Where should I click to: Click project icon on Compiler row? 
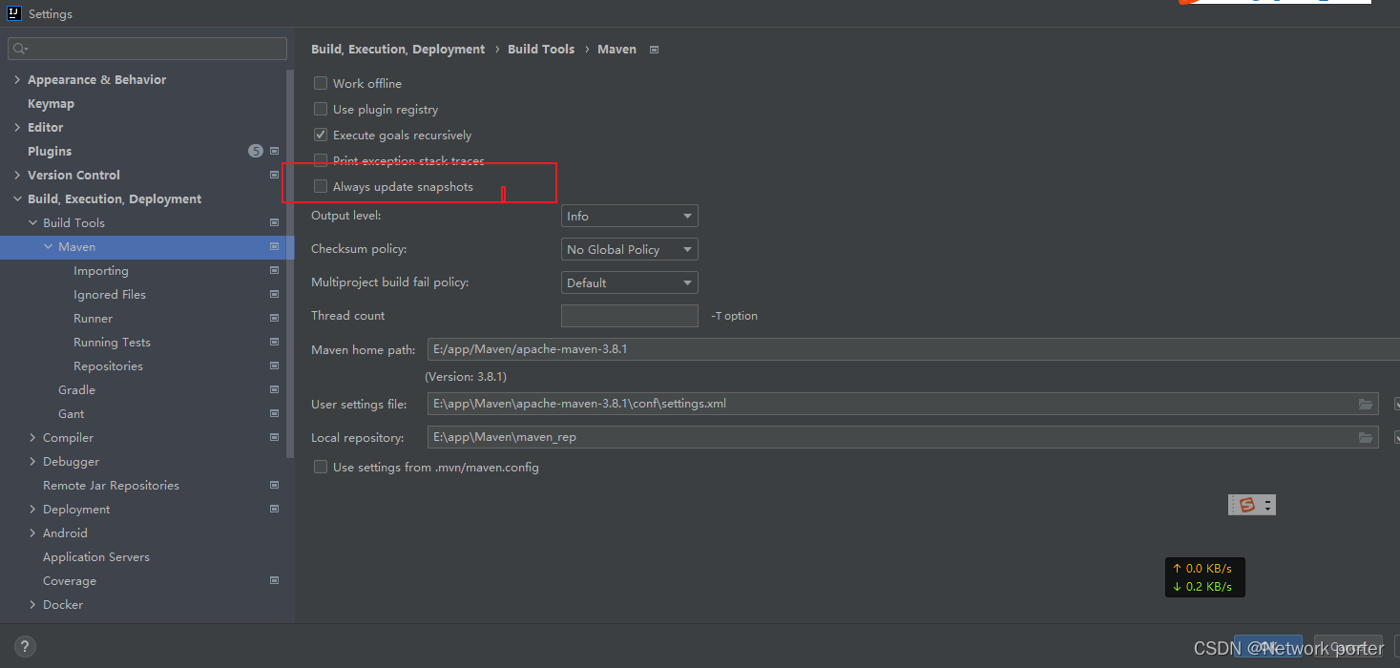[275, 437]
